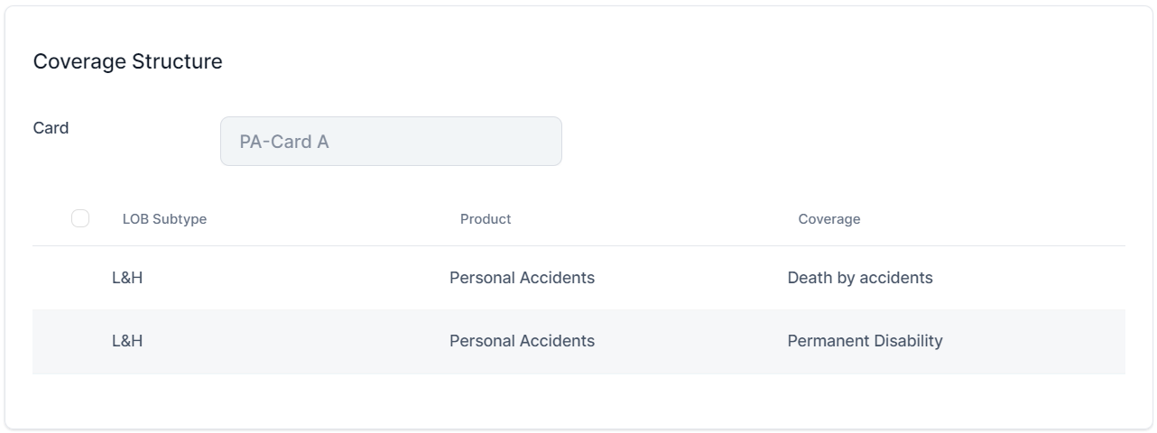The width and height of the screenshot is (1157, 433).
Task: Select L&H in the Permanent Disability row
Action: 127,341
